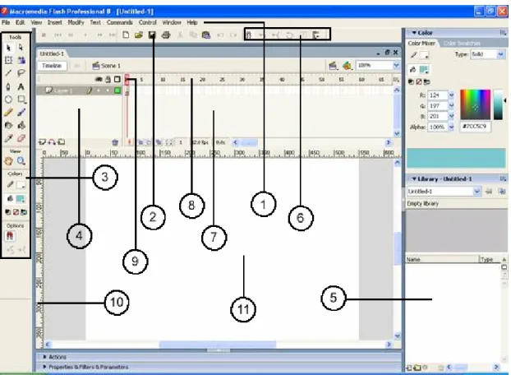Open the fill Type Solid dropdown
511x375 pixels.
(500, 54)
